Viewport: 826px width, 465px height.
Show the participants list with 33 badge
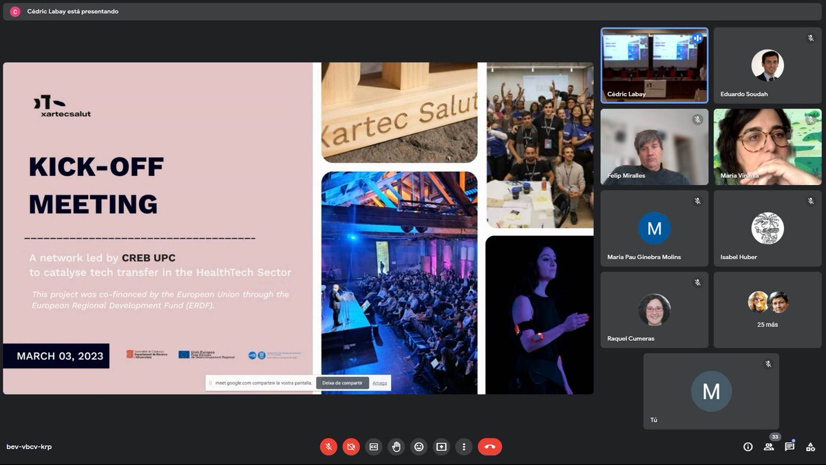tap(769, 446)
